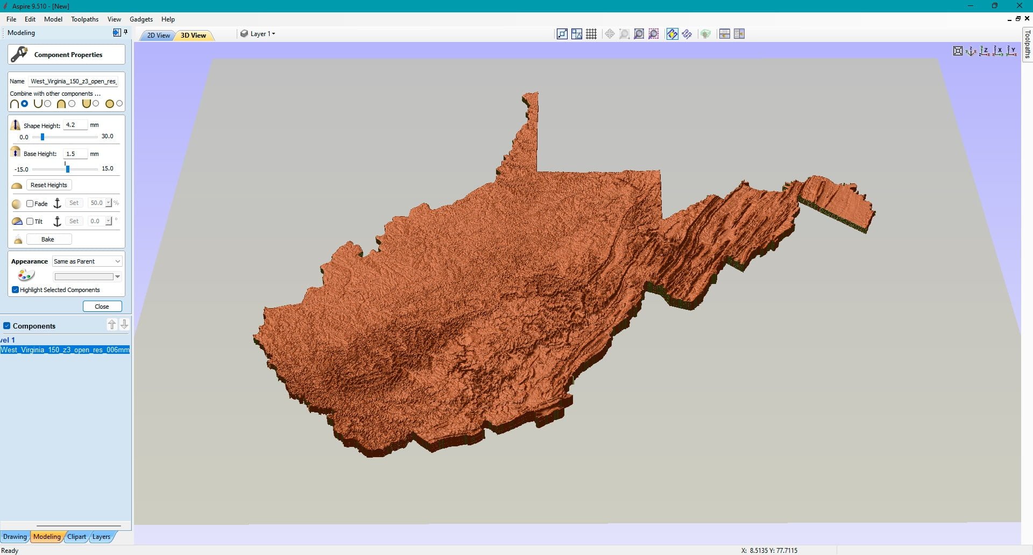
Task: Click the palette colour icon under Appearance
Action: pyautogui.click(x=26, y=275)
